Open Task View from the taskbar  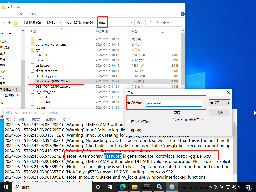[109, 187]
